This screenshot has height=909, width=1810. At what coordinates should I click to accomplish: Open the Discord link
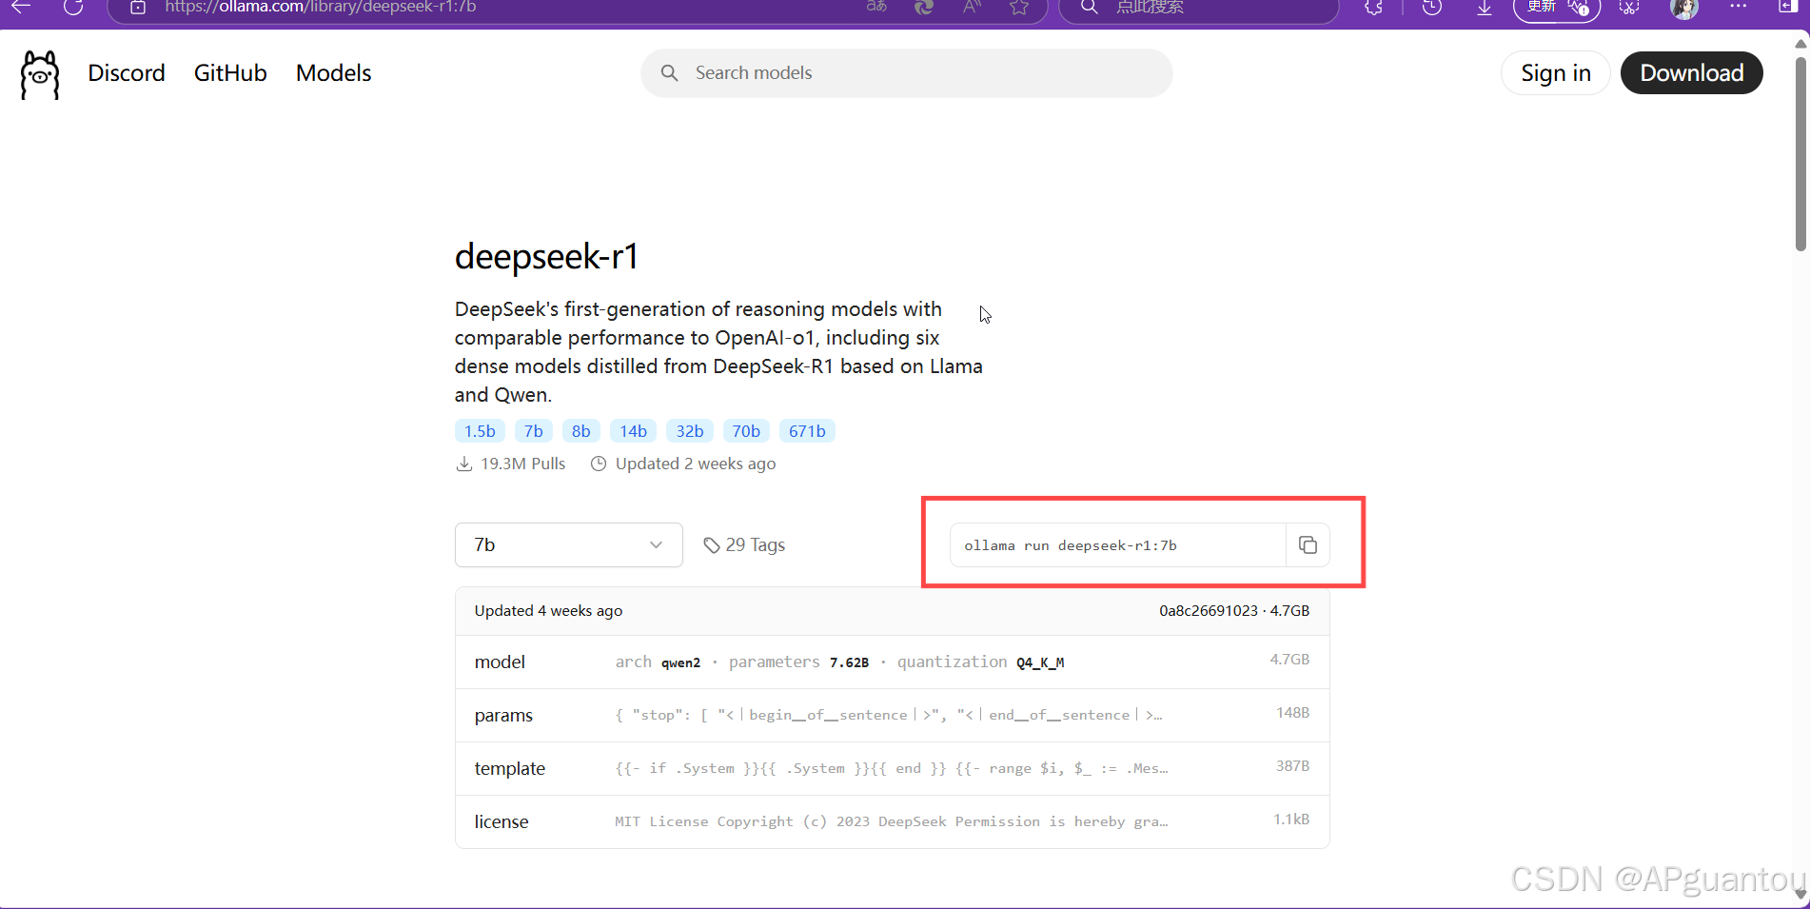[x=127, y=73]
